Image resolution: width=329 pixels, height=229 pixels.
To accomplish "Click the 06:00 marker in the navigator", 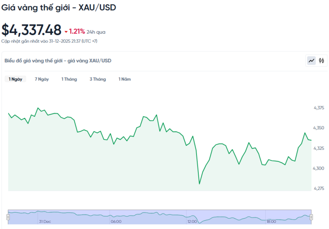I will pos(116,221).
